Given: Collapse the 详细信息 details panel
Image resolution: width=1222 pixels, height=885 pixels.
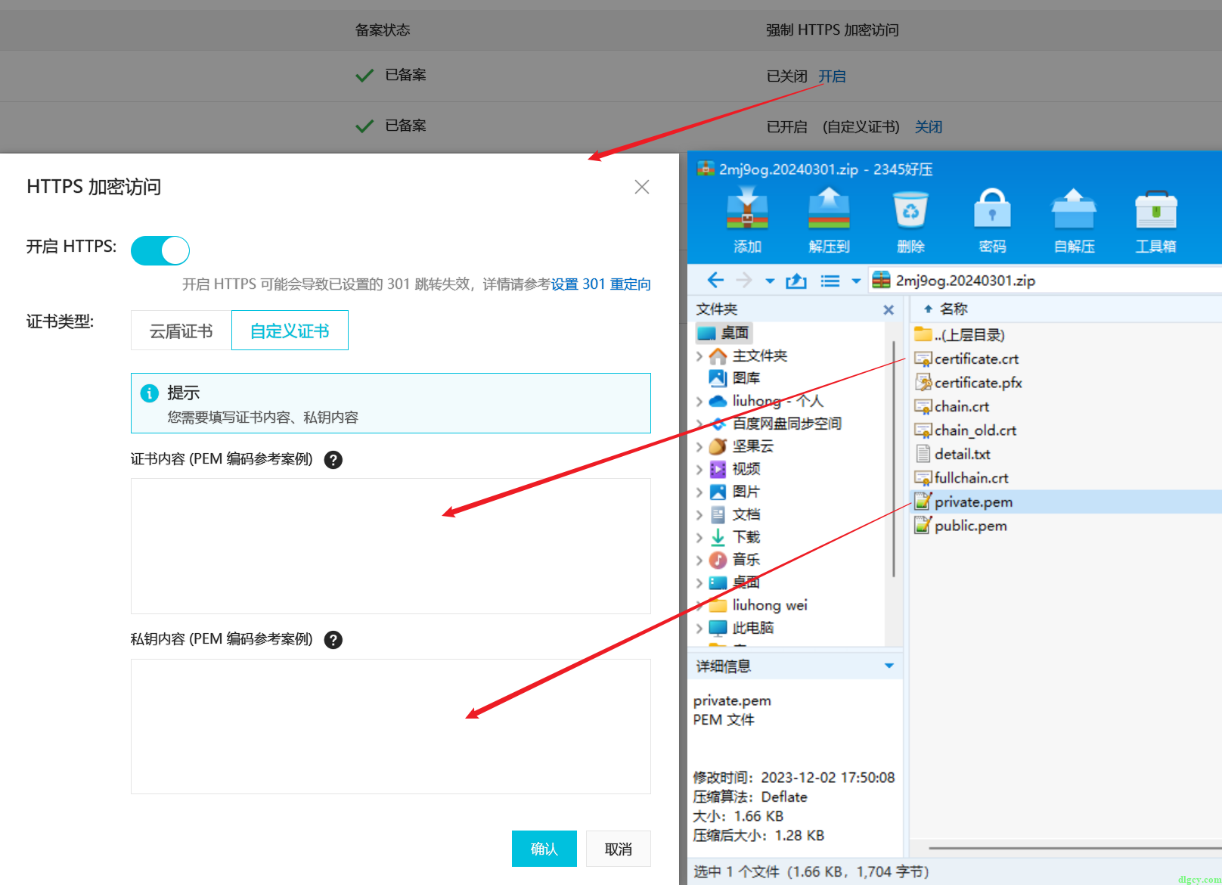Looking at the screenshot, I should (889, 666).
